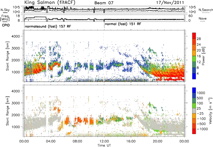
Task: Click the date '17/Nov/2011'
Action: pos(170,3)
